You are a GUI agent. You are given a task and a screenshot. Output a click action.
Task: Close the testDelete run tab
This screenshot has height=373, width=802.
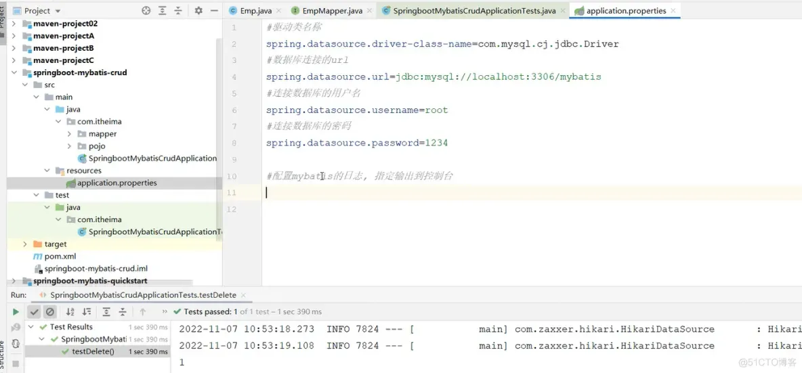coord(243,295)
